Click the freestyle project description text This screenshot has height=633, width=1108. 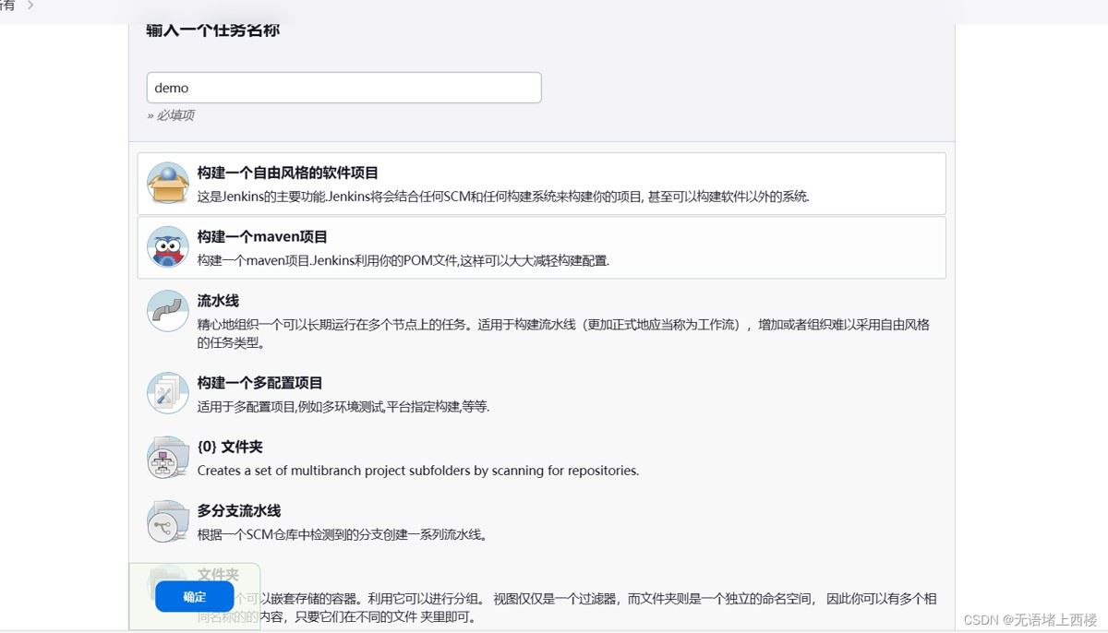click(503, 197)
